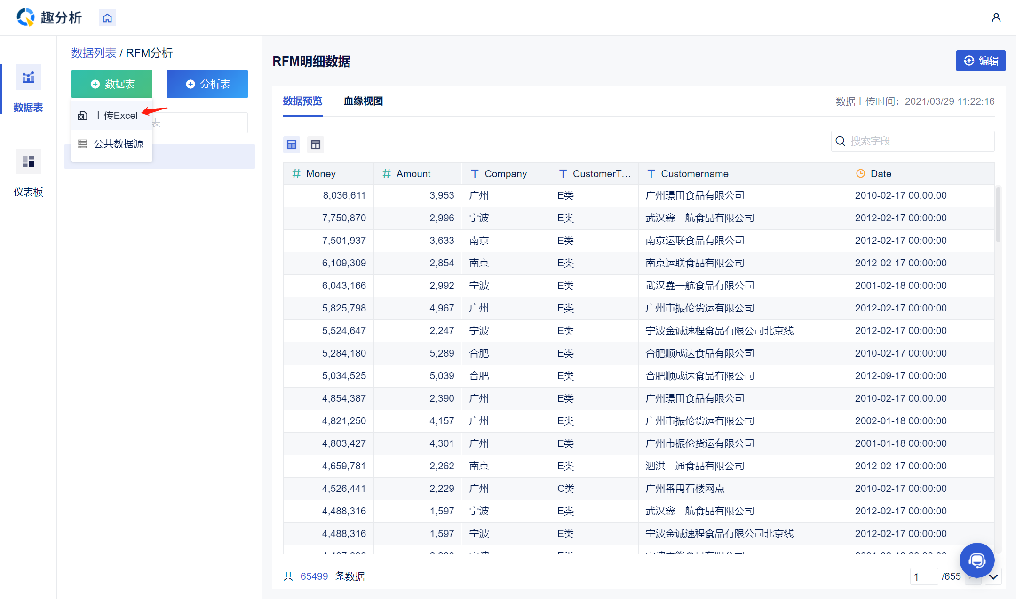Go to next page with down chevron

(993, 576)
